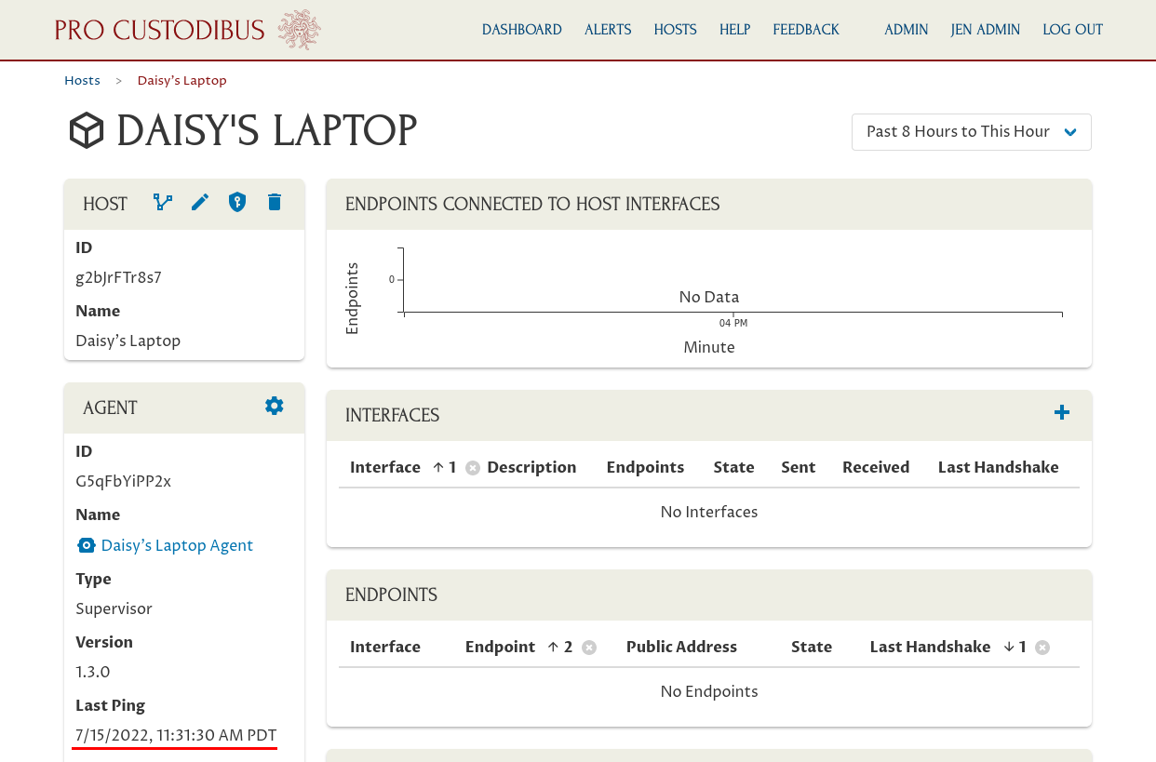The height and width of the screenshot is (762, 1156).
Task: Log out of the account
Action: click(x=1073, y=30)
